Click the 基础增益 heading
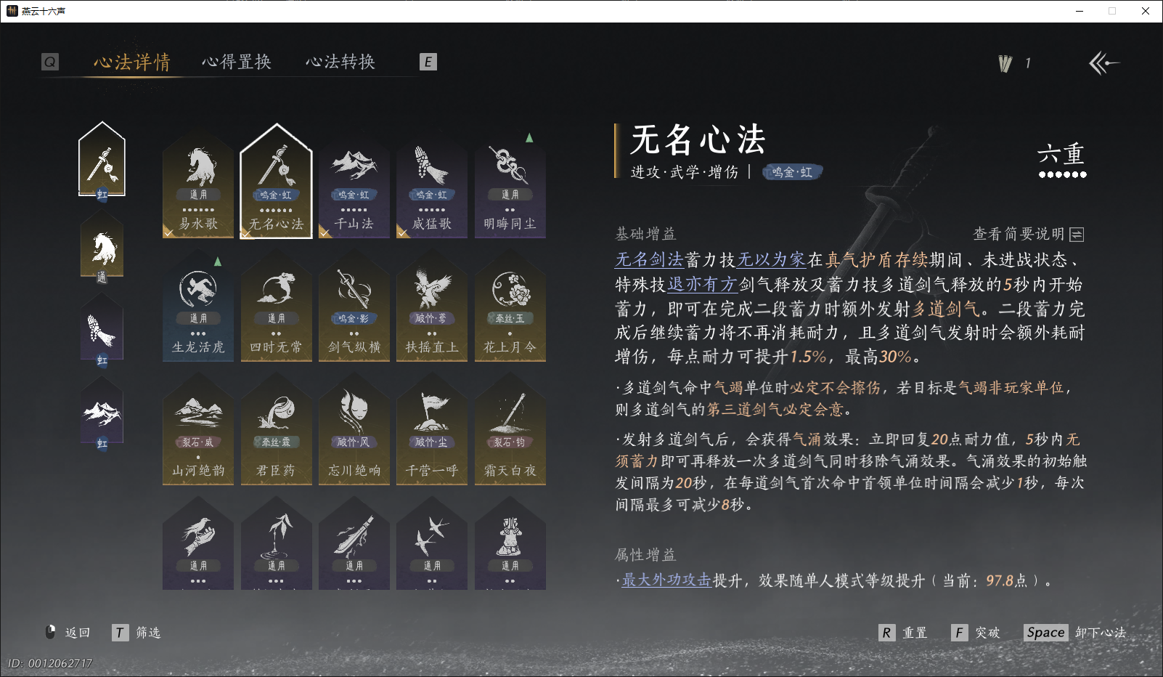 point(645,234)
